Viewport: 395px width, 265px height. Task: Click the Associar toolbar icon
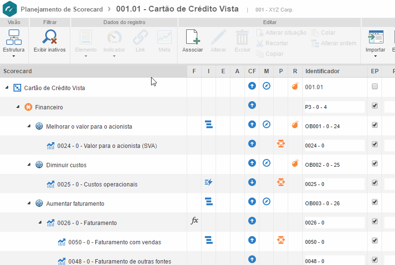(192, 38)
